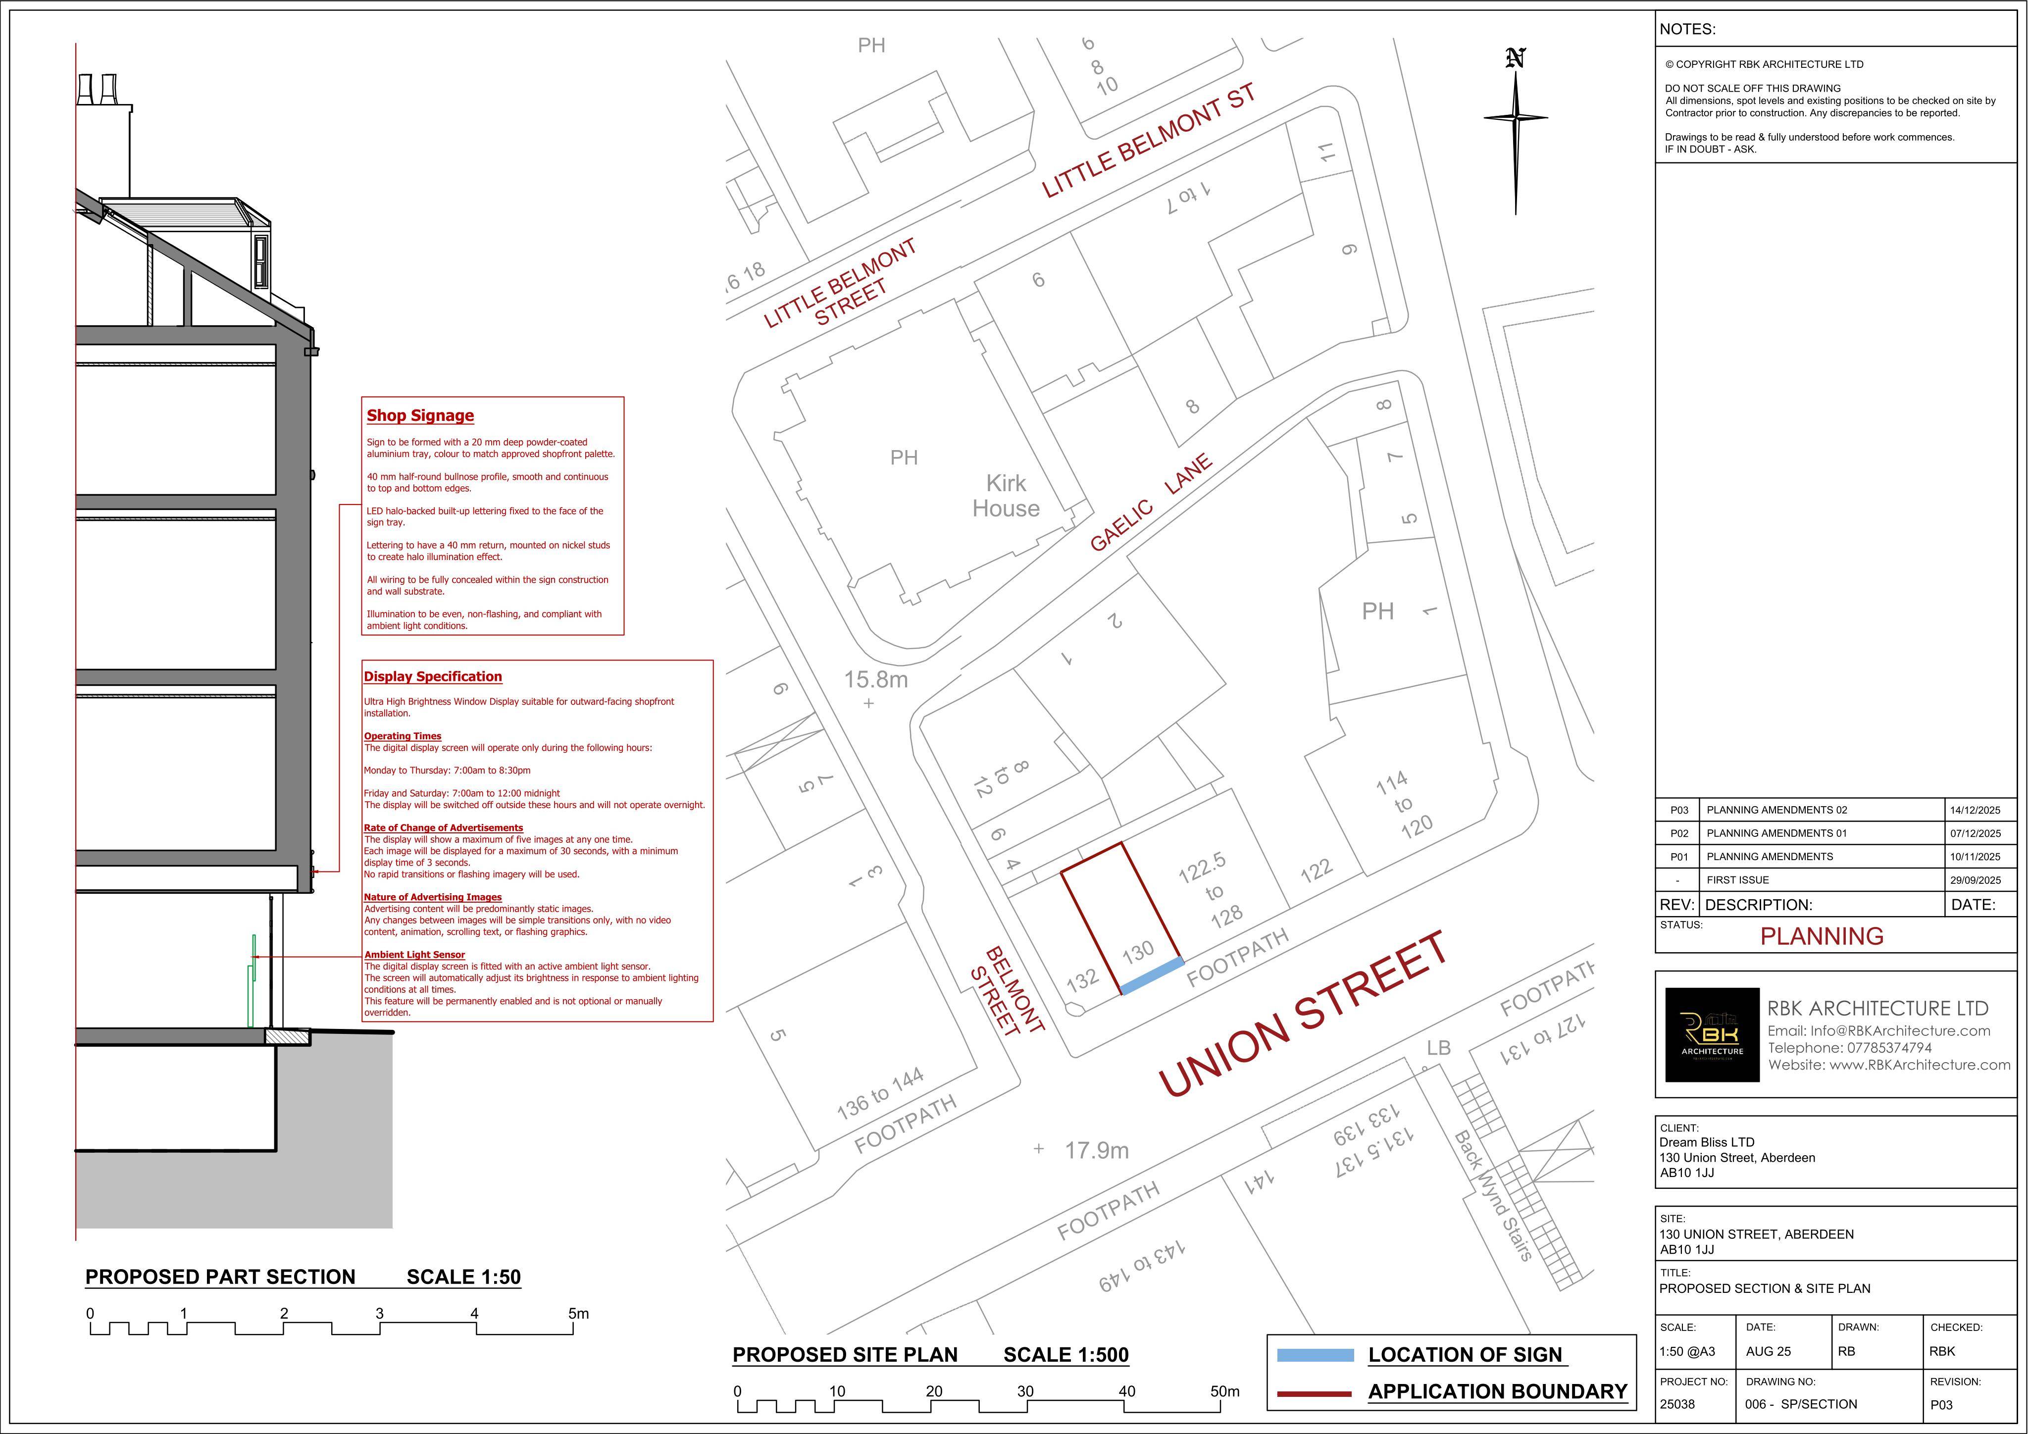Click the north arrow compass symbol
Image resolution: width=2028 pixels, height=1434 pixels.
(1516, 131)
